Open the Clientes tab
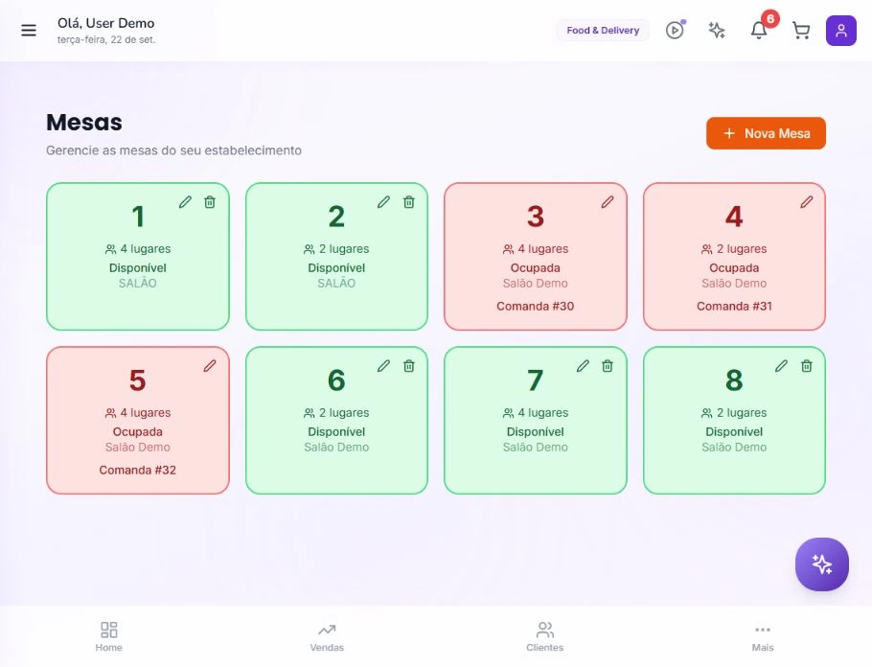This screenshot has height=667, width=872. tap(545, 636)
